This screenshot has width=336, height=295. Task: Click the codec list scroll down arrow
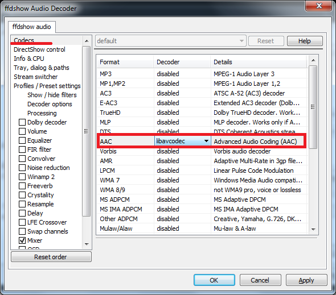point(313,230)
